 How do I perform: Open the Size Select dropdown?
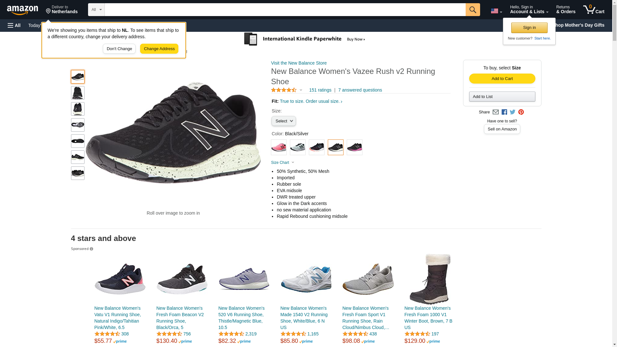click(283, 121)
